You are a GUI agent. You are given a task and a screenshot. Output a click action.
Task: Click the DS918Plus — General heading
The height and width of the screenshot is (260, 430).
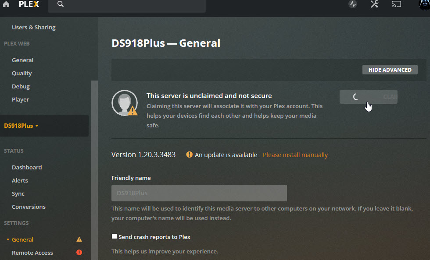[166, 43]
